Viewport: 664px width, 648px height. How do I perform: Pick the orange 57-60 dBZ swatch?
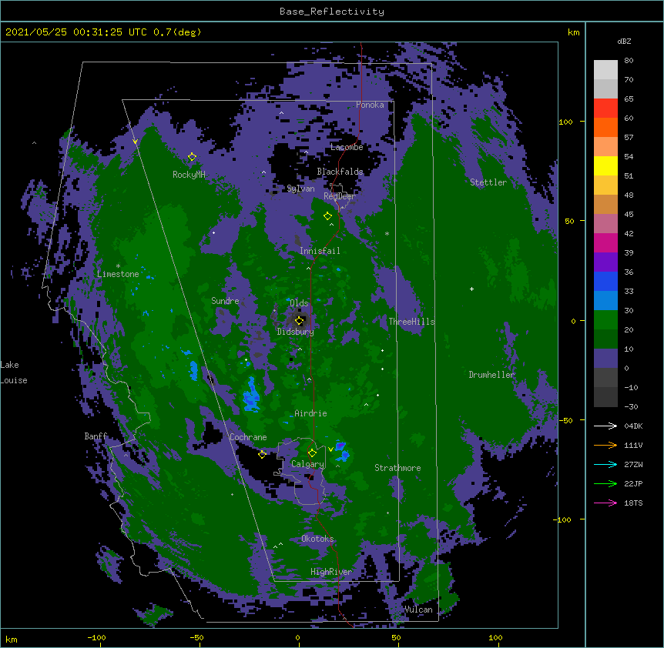coord(605,128)
